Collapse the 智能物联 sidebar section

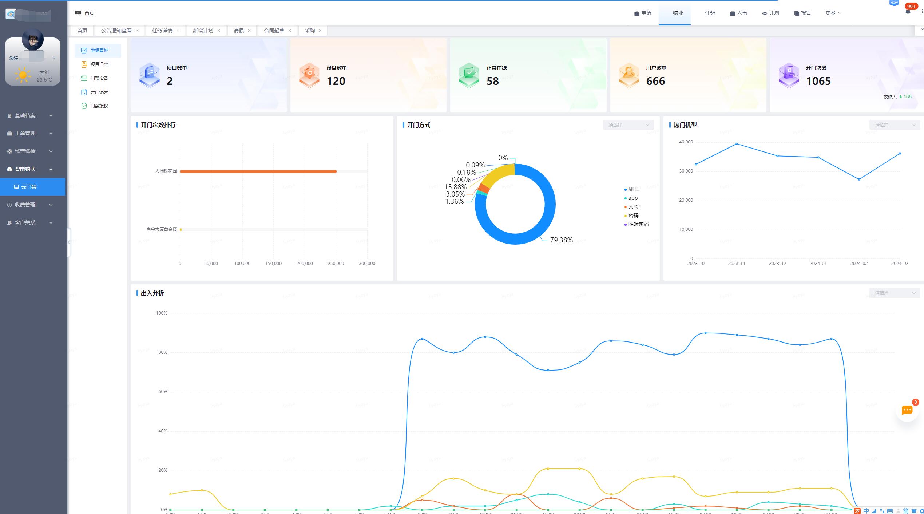pyautogui.click(x=33, y=169)
